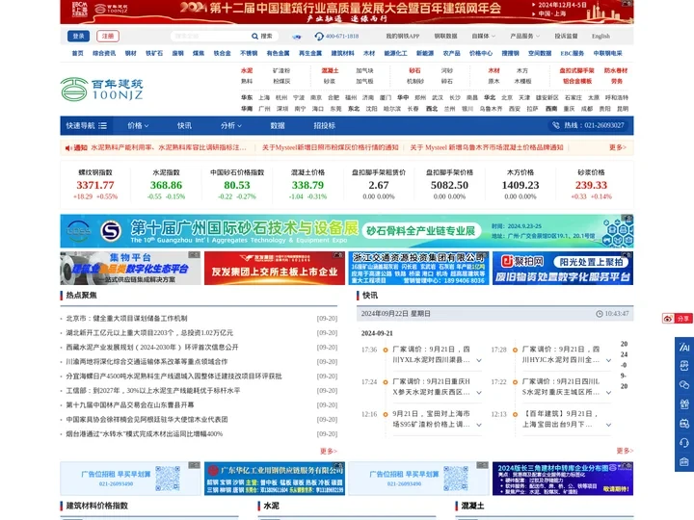Open notice 关于Mysteel新增日照市粉煤灰价格行情的通知
This screenshot has height=520, width=694.
(331, 147)
